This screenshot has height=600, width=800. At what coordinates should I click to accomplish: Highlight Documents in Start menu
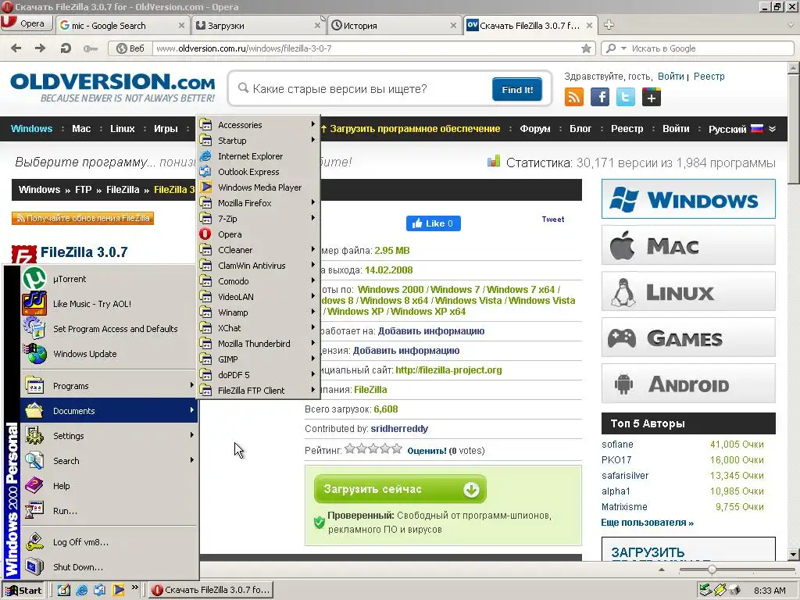[109, 411]
